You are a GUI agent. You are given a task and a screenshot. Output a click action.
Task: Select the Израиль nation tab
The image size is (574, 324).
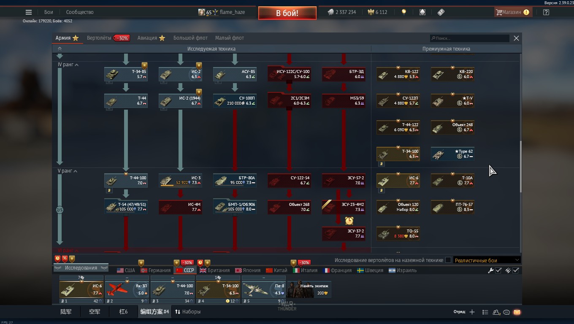tap(403, 270)
